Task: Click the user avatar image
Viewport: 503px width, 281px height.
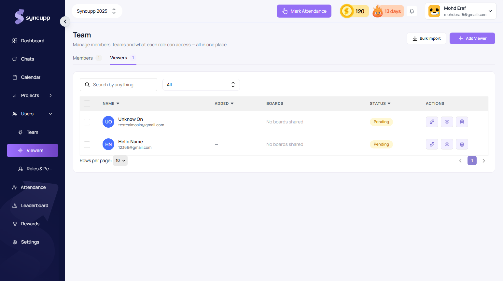Action: [434, 11]
